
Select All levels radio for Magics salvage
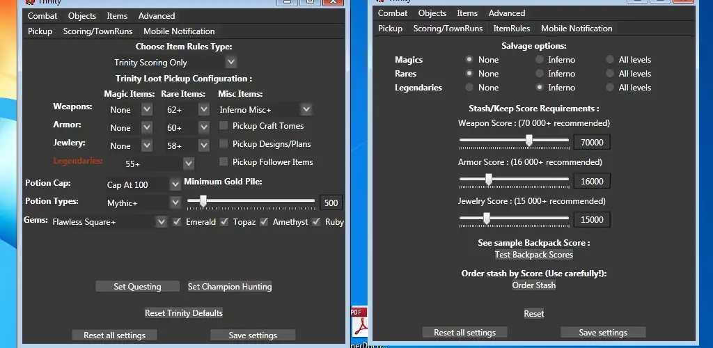point(610,60)
